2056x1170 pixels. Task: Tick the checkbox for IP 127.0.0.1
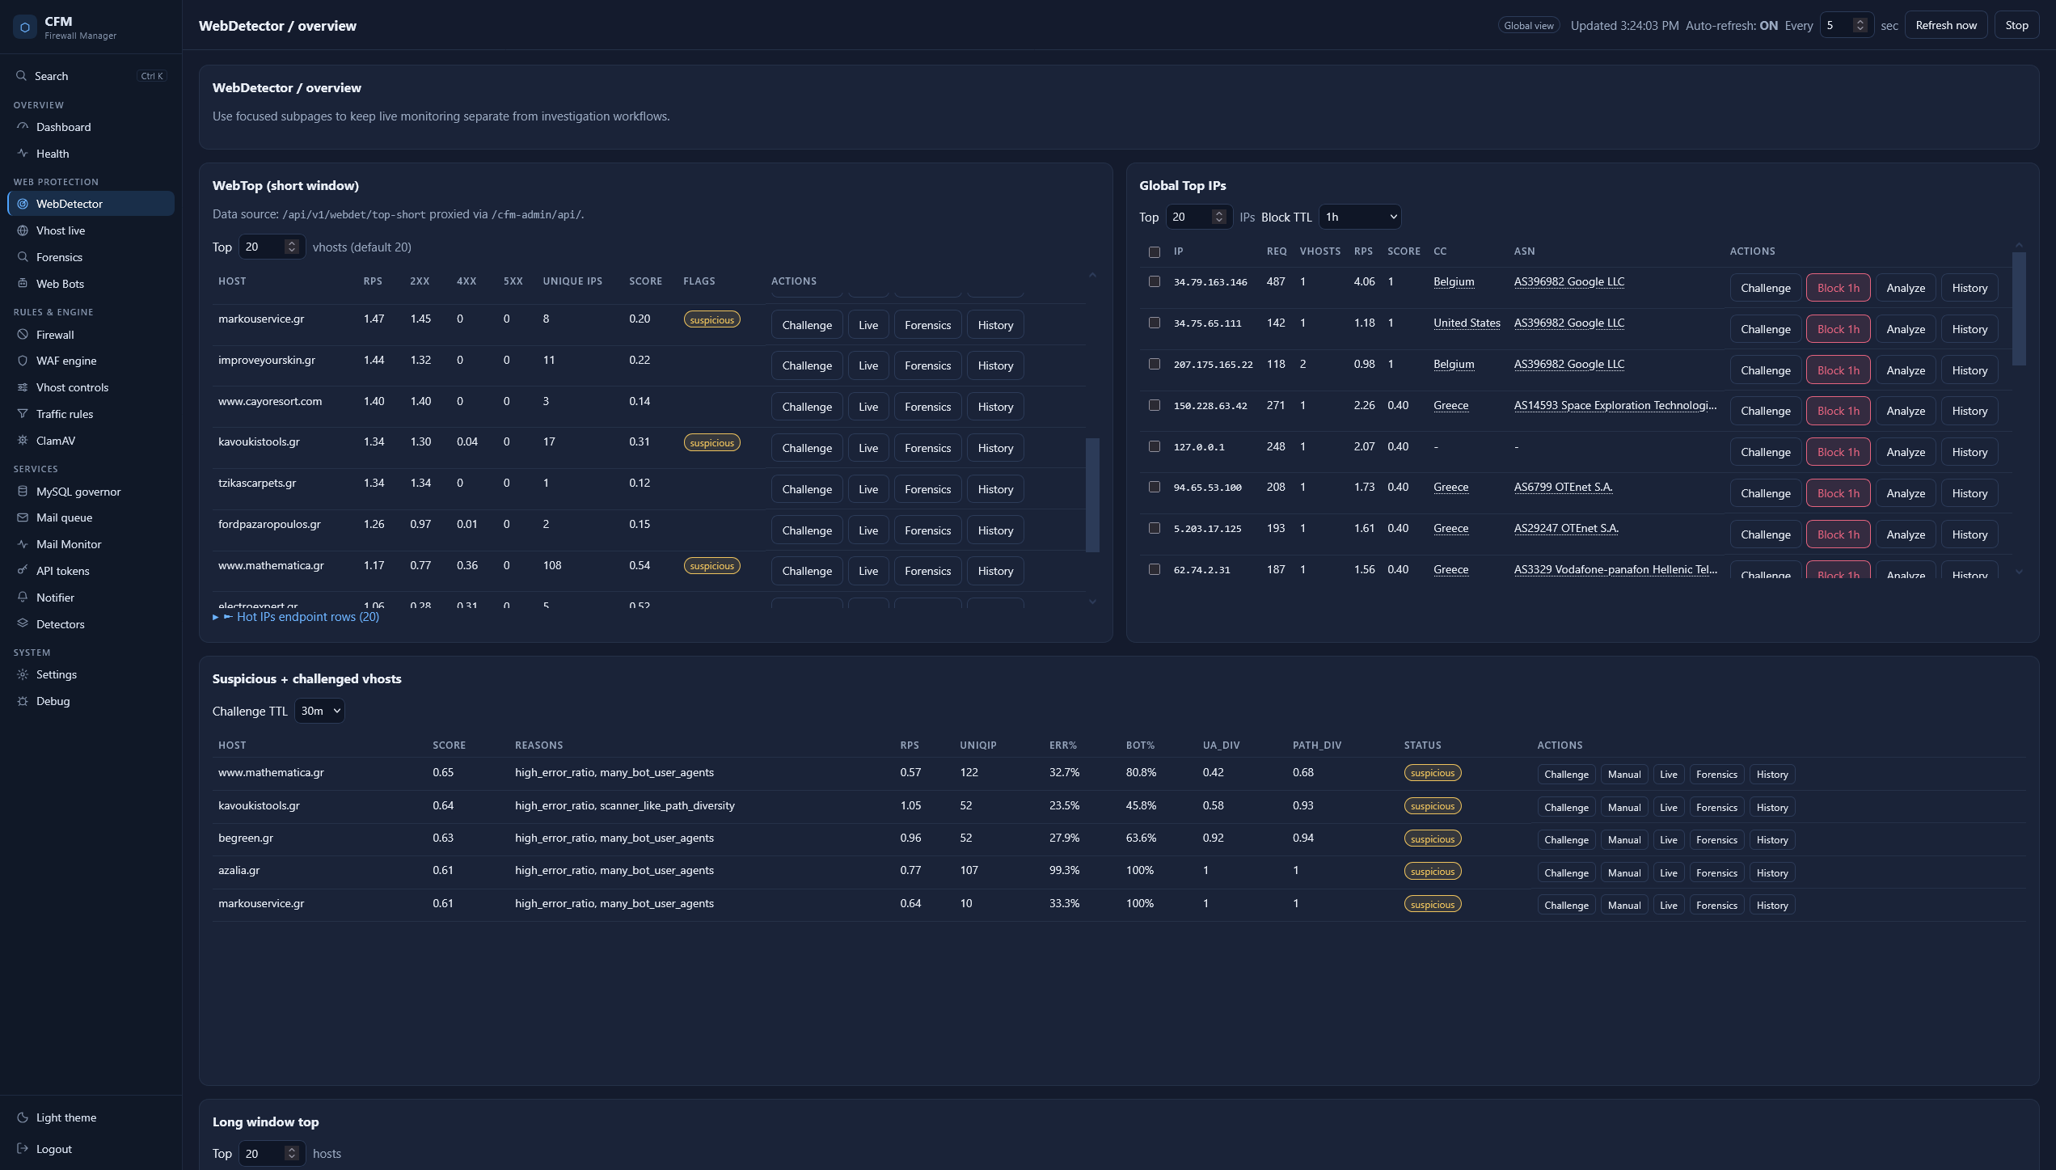(x=1155, y=446)
